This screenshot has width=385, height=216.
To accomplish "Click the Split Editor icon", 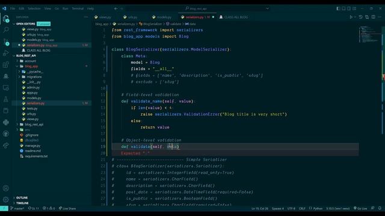I will click(373, 17).
